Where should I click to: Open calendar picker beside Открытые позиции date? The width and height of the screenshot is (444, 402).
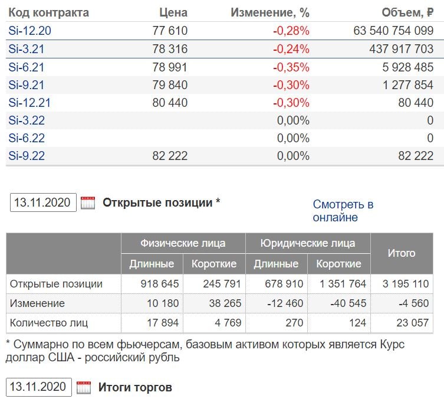88,203
